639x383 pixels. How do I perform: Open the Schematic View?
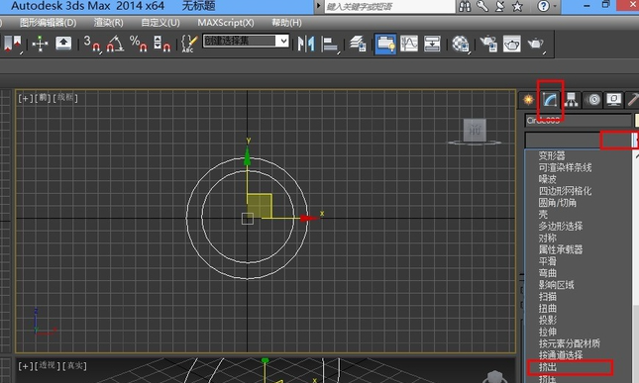432,44
